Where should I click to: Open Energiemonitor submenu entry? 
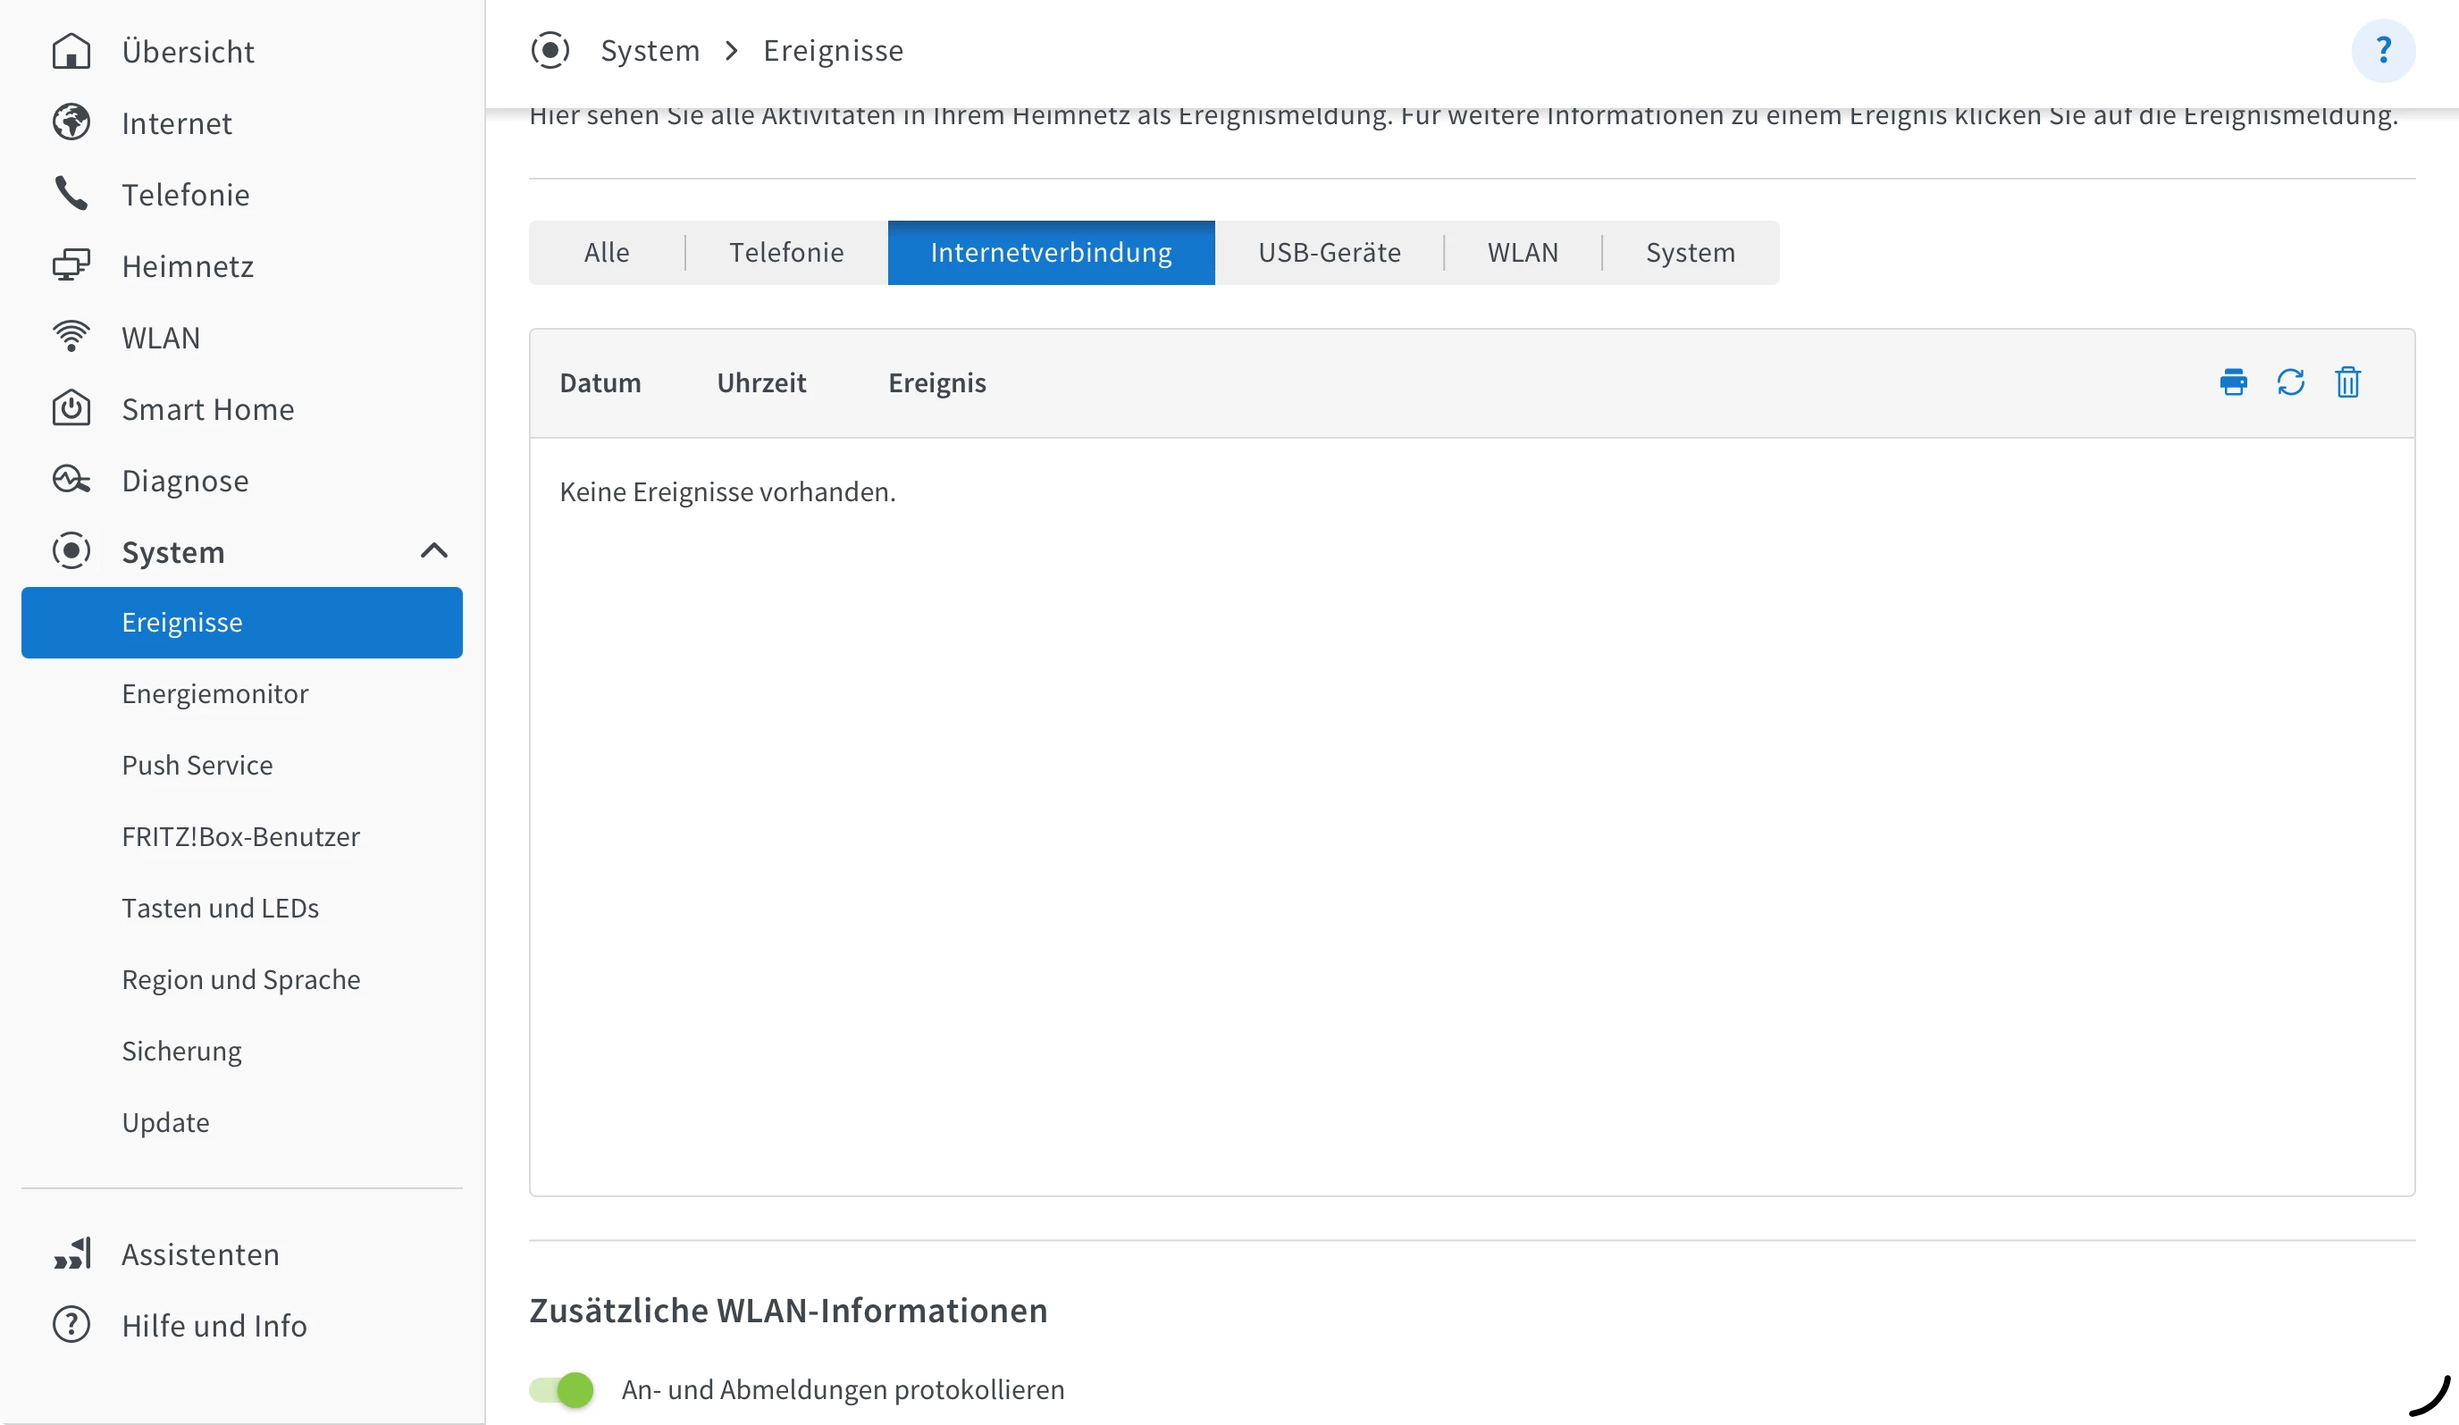(x=214, y=693)
